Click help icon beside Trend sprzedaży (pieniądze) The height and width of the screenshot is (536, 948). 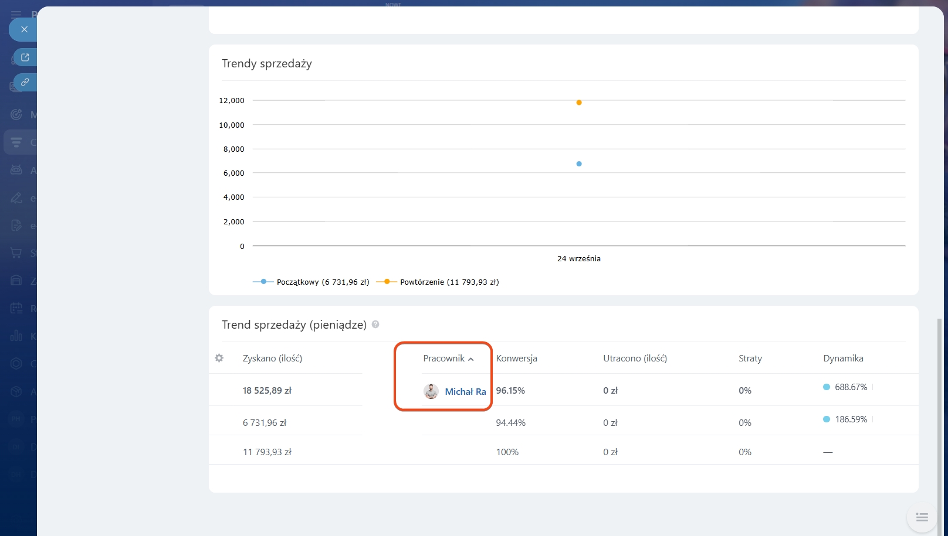(x=375, y=325)
